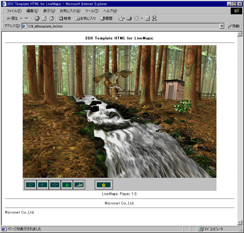Click the LiveMagic orbit view button
Viewport: 244px width, 233px height.
[x=31, y=185]
